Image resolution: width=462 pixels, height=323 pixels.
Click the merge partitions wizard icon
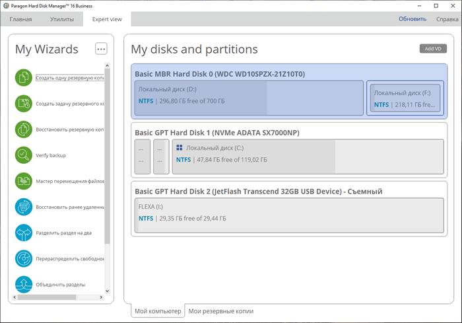tap(24, 284)
